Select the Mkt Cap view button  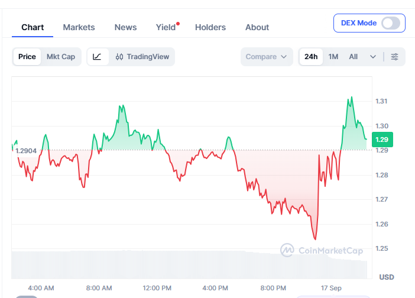(x=61, y=57)
